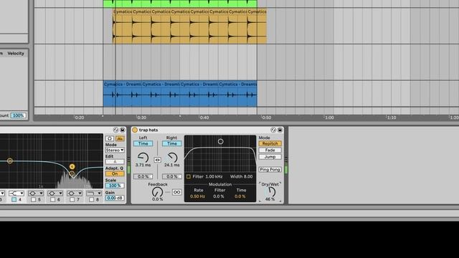The width and height of the screenshot is (459, 258).
Task: Select the blue Cymatics Dreamin audio clip
Action: (x=180, y=94)
